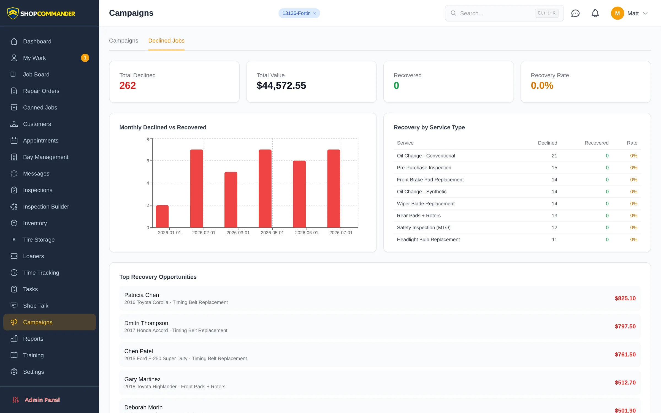Click the Total Value $44,572.55 figure
The image size is (661, 413).
click(281, 86)
